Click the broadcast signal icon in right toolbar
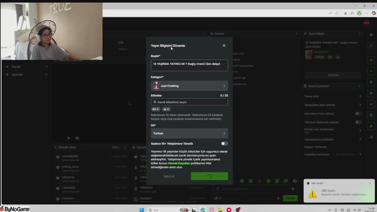Viewport: 377px width, 212px height. click(x=371, y=104)
